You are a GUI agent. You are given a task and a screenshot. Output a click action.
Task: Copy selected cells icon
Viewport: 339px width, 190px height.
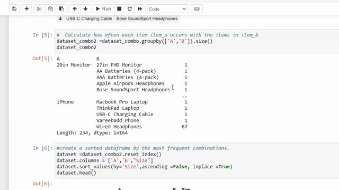coord(50,9)
